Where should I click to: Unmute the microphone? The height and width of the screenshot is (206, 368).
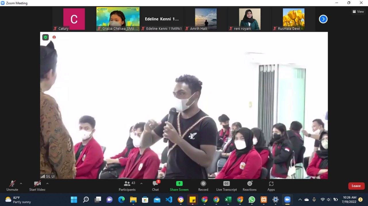pos(12,186)
